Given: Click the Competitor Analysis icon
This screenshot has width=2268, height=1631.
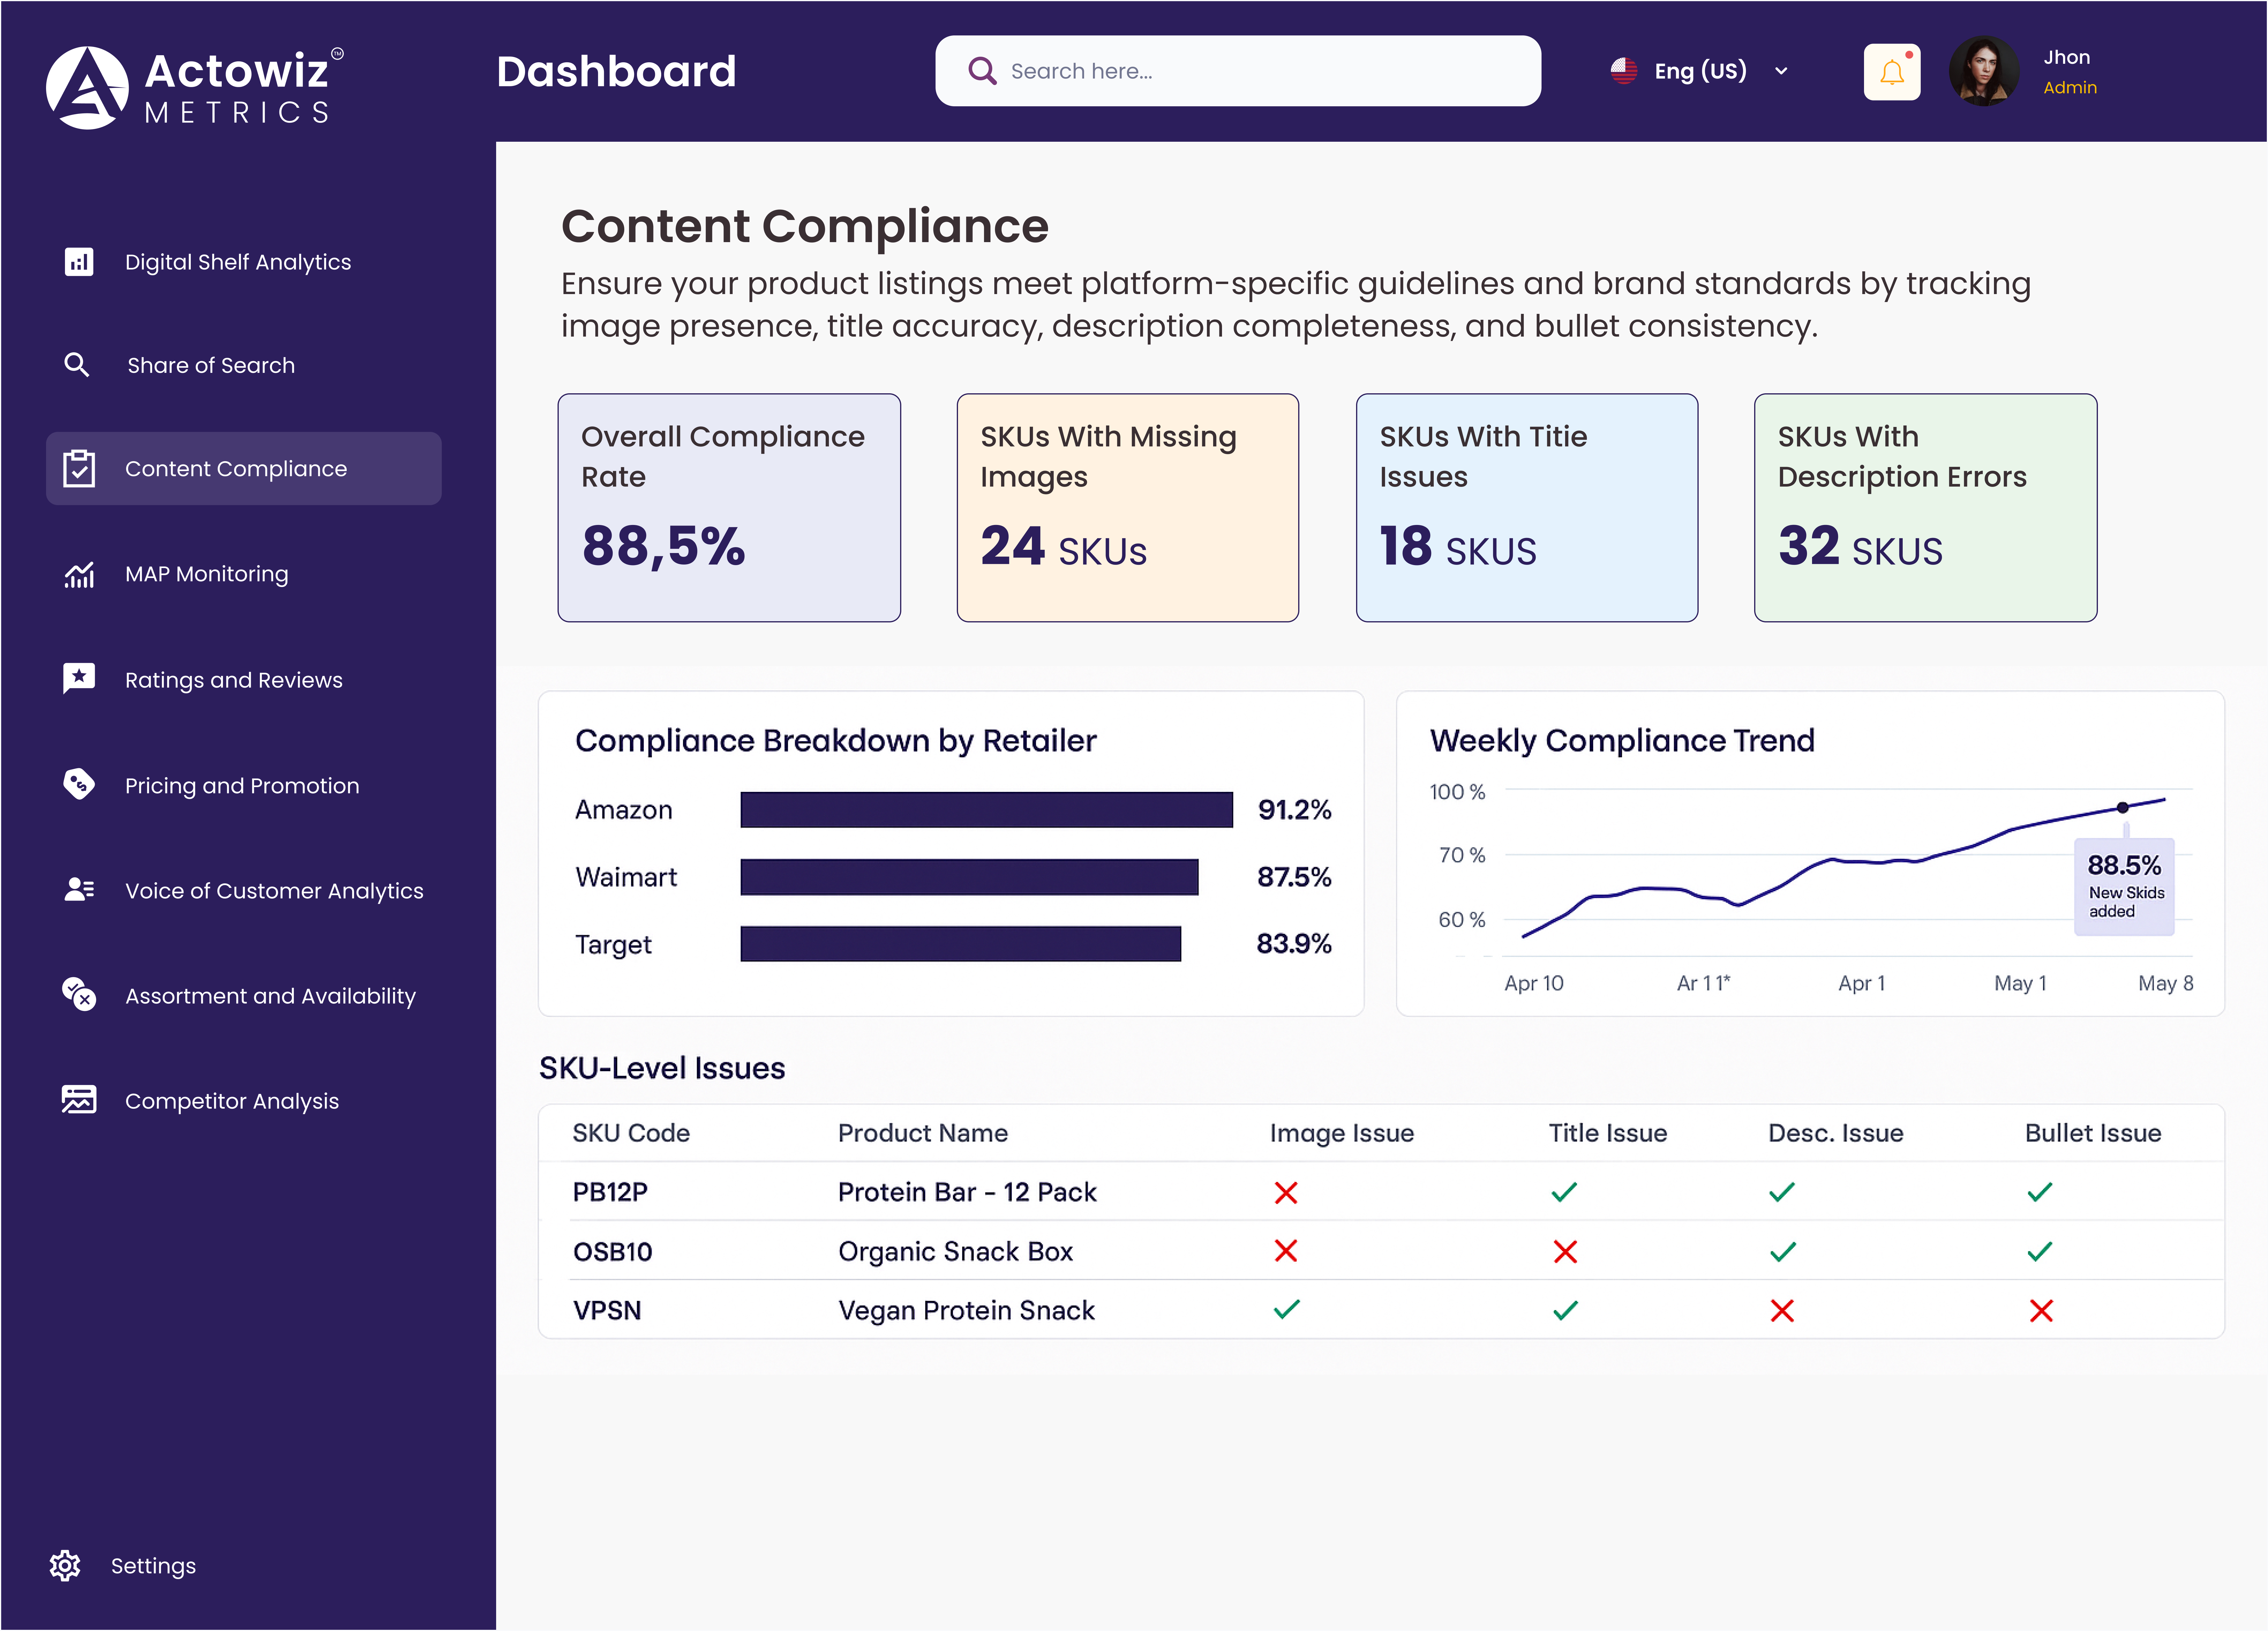Looking at the screenshot, I should click(x=79, y=1099).
